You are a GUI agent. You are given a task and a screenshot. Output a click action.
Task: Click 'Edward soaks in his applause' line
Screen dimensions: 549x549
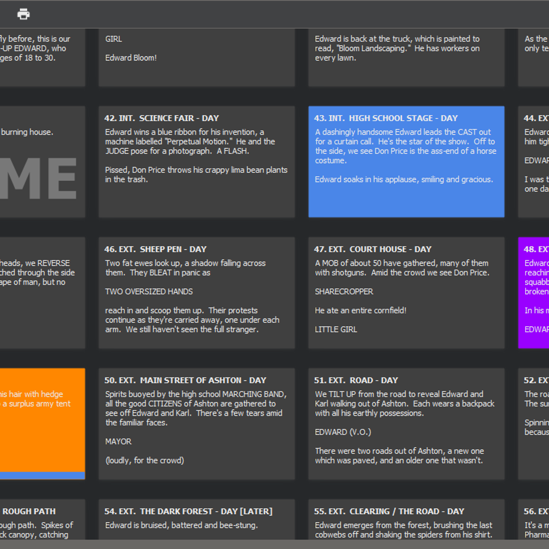tap(404, 179)
